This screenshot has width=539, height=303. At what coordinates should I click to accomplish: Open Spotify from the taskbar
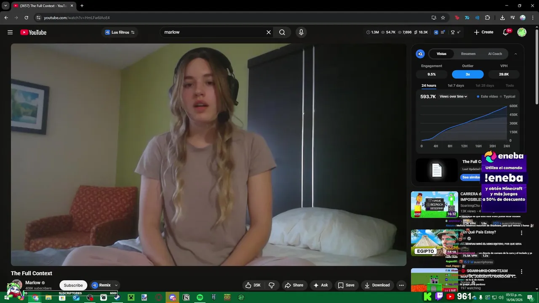200,298
